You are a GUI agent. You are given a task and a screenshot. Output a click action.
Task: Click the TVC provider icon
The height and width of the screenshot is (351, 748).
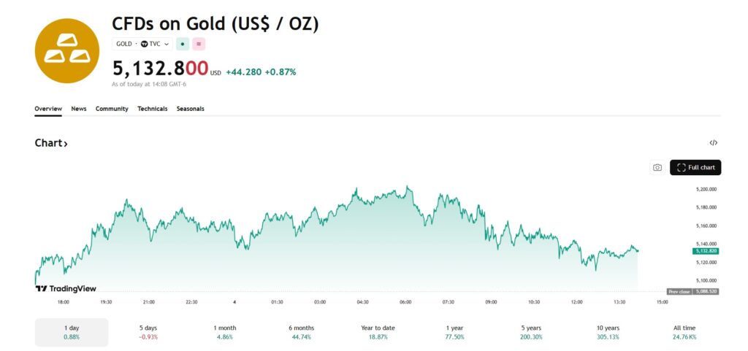click(x=144, y=44)
